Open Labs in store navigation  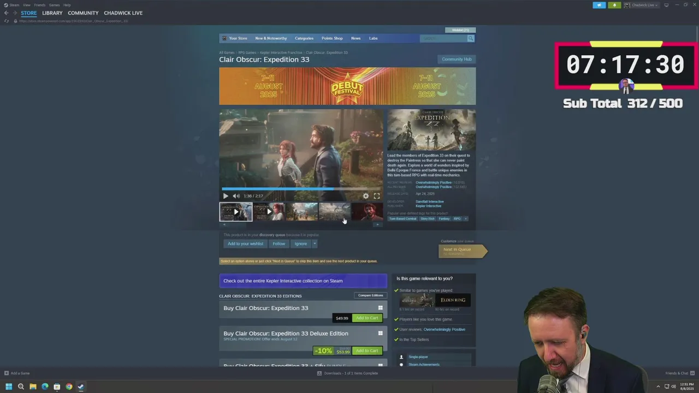tap(373, 38)
